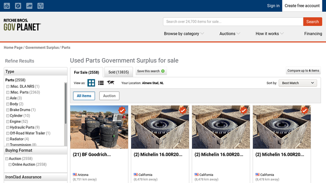Open the Sort by Best Match dropdown
Viewport: 326px width, 183px height.
point(298,83)
